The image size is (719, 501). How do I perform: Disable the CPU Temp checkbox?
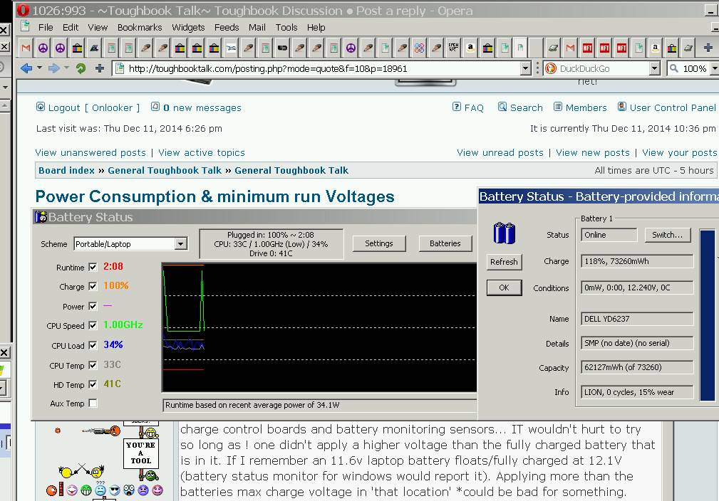93,365
